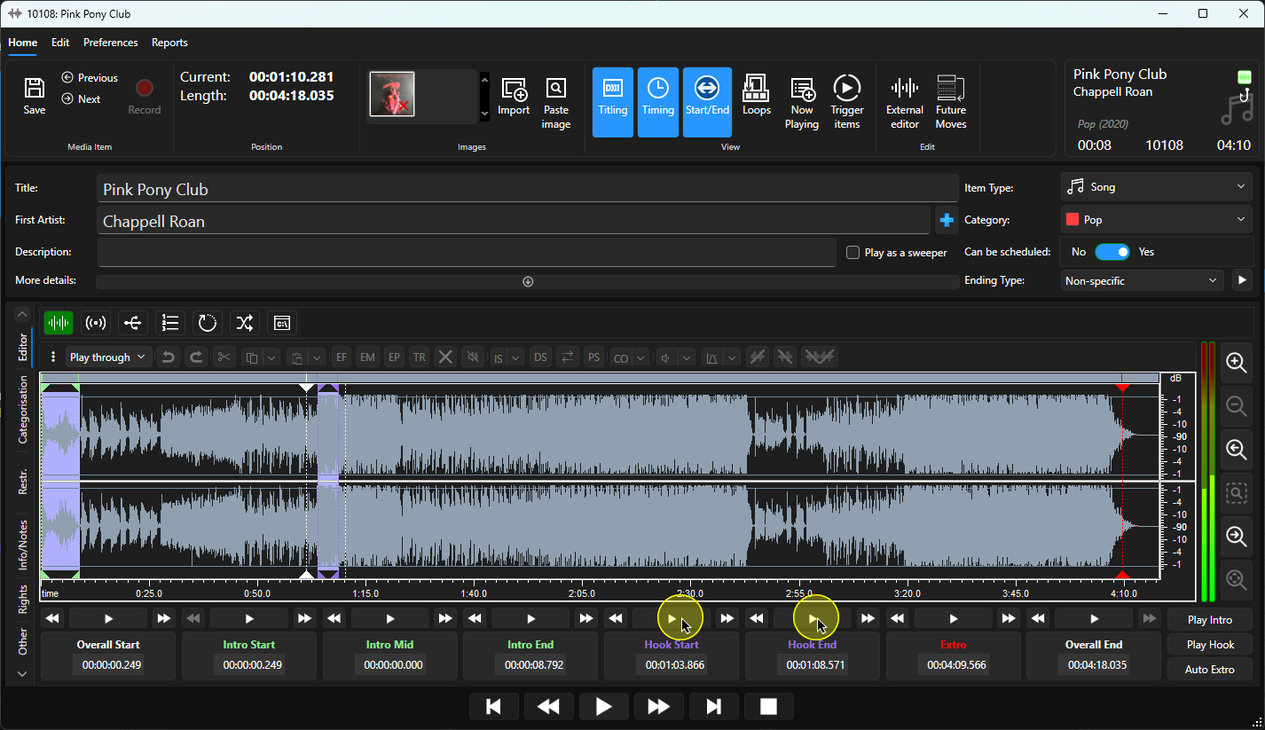Click the red Extro marker on waveform
The height and width of the screenshot is (730, 1265).
point(1122,387)
